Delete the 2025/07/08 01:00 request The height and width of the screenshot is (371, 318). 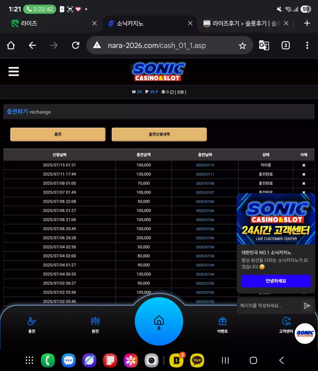click(304, 183)
